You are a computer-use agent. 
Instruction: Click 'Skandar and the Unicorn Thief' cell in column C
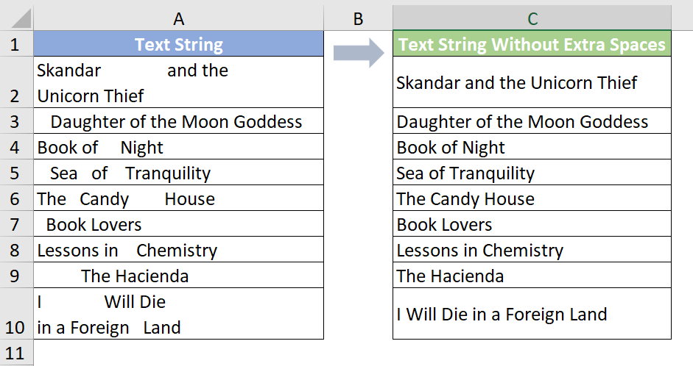tap(532, 82)
